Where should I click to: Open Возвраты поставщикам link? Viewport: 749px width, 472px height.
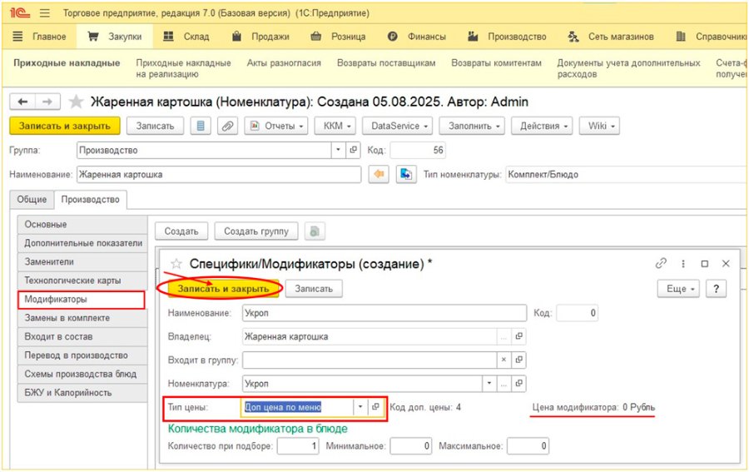(386, 63)
